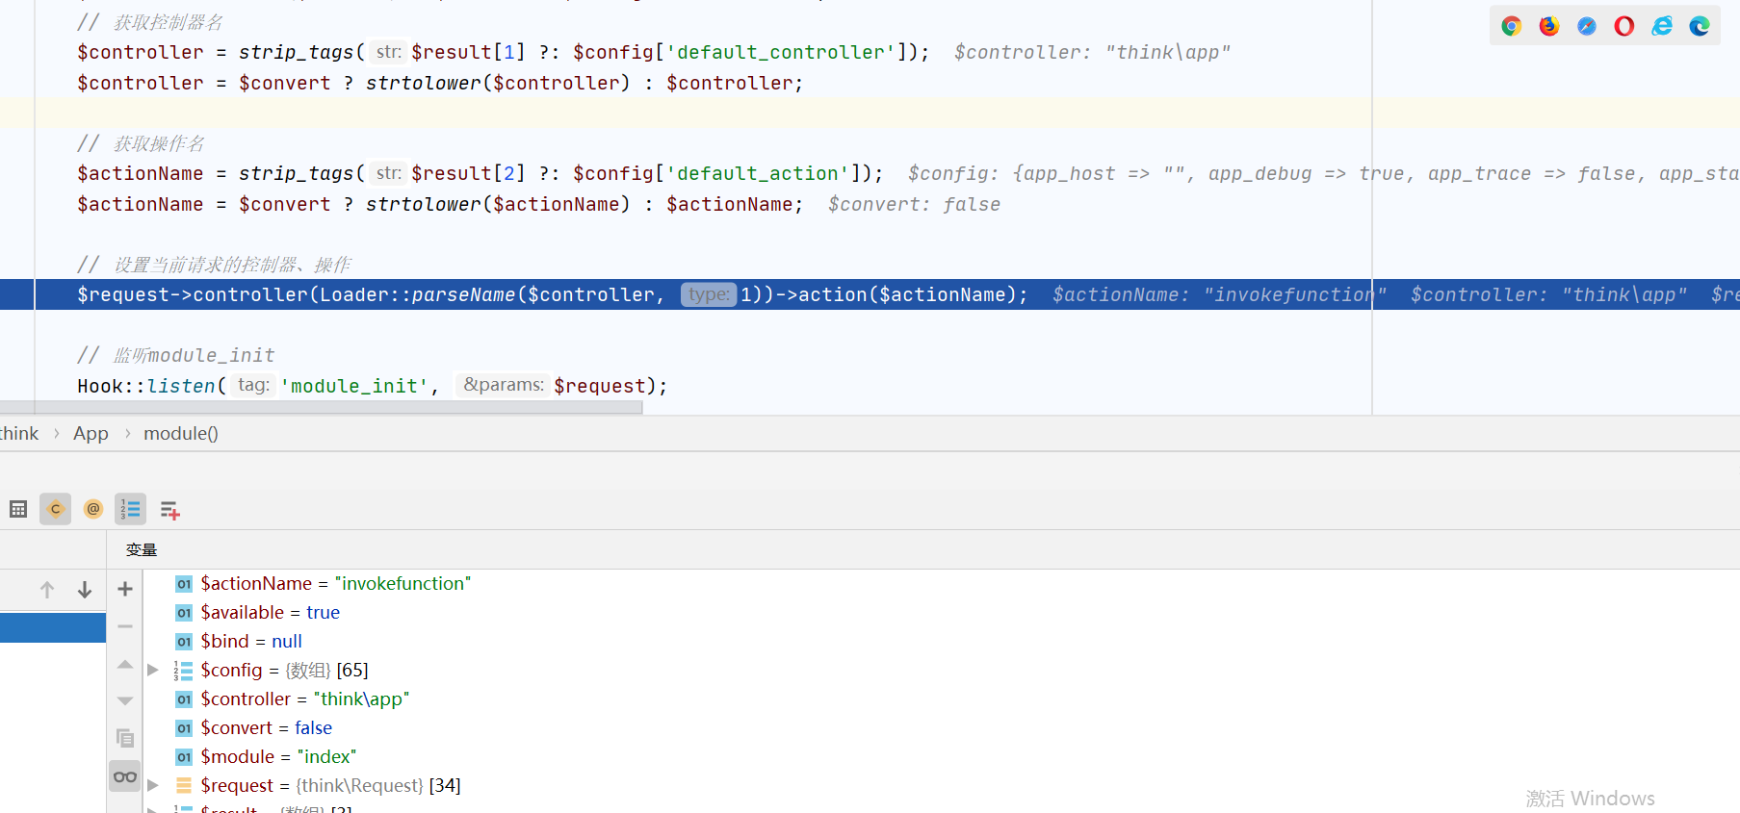Add a new watch with plus button

pos(125,589)
